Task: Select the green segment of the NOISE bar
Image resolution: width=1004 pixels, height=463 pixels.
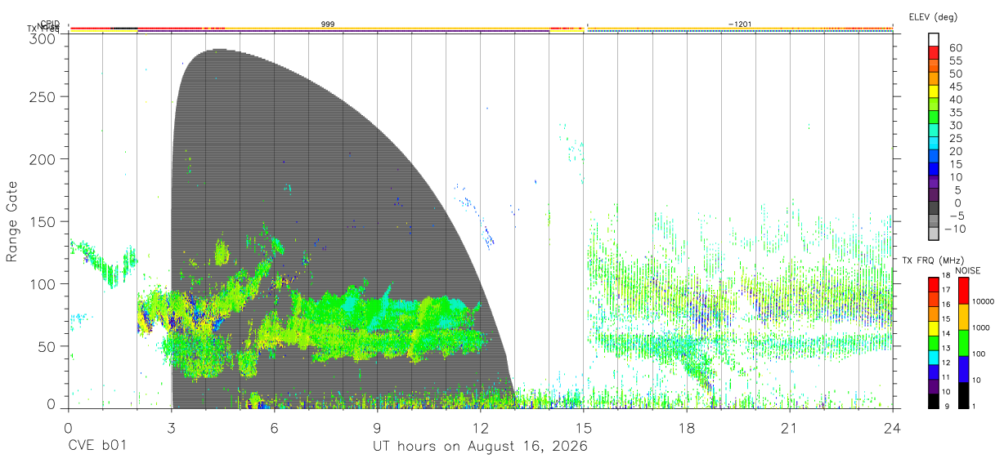Action: pos(962,343)
